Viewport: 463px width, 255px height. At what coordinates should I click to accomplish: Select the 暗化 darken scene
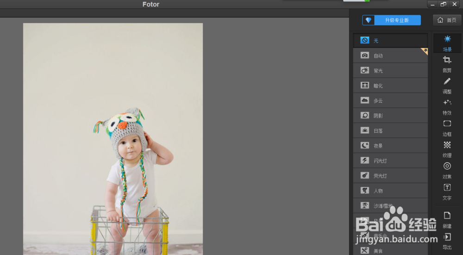tap(390, 86)
